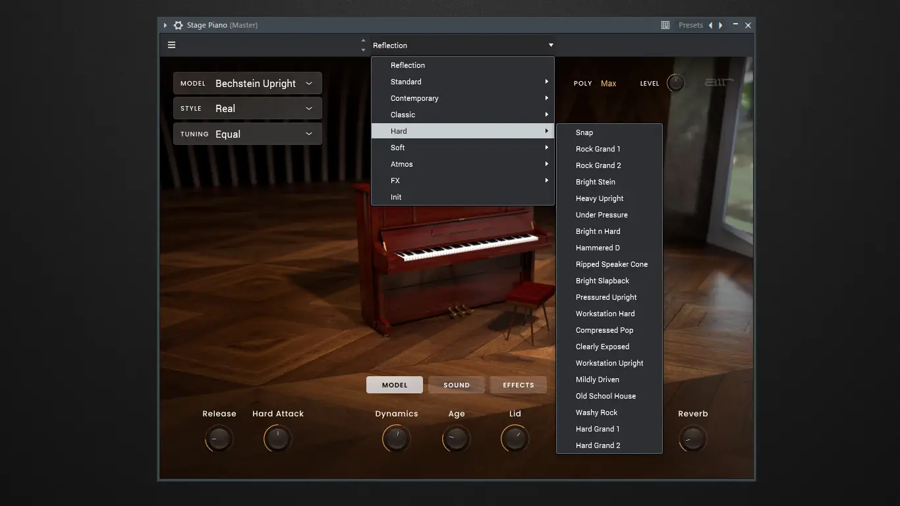
Task: Toggle the Poly Max setting
Action: coord(608,83)
